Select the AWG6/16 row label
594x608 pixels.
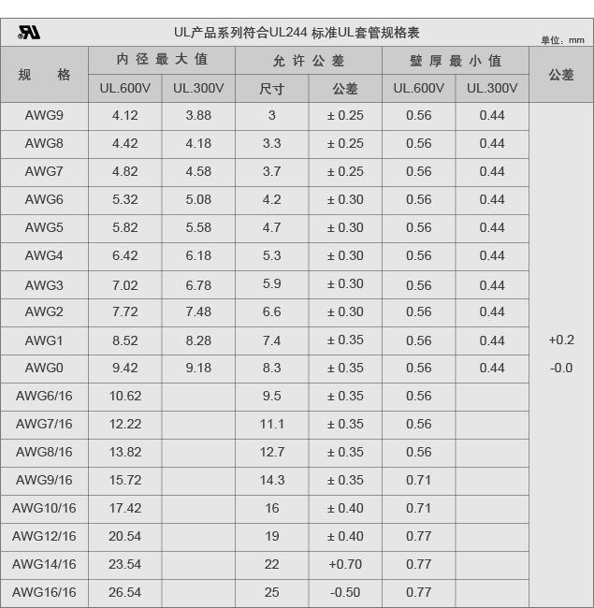pyautogui.click(x=44, y=396)
